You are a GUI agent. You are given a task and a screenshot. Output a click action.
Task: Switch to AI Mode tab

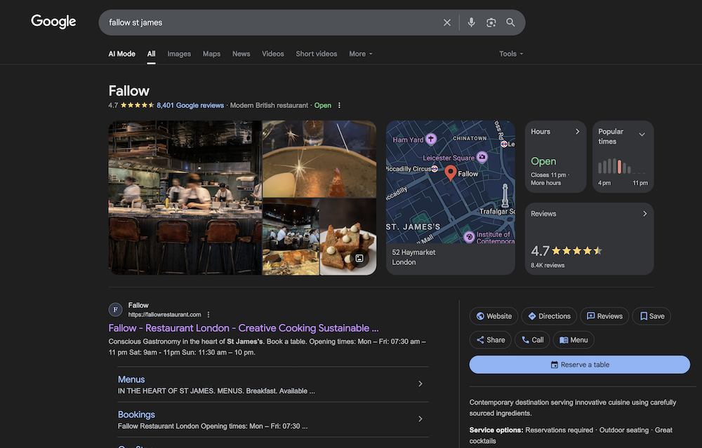(121, 54)
